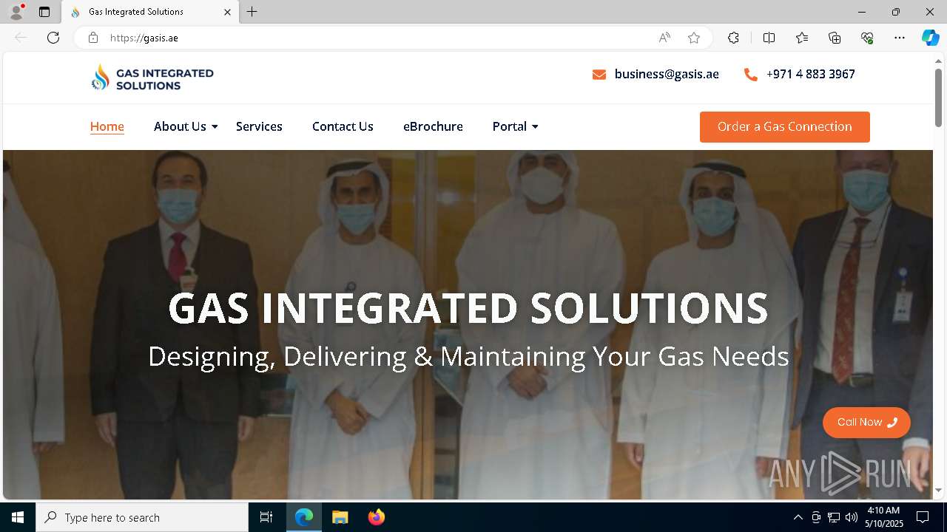
Task: Open the Contact Us page
Action: tap(343, 126)
